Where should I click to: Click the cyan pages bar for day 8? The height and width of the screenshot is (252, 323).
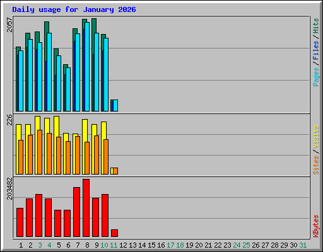click(x=87, y=67)
